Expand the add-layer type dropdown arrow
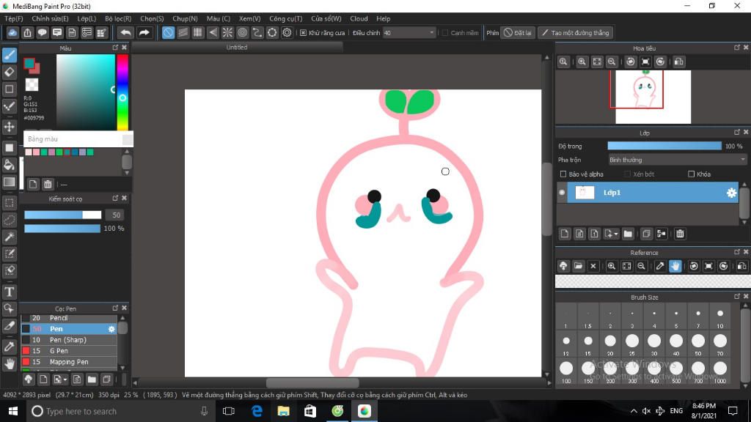751x422 pixels. 616,234
